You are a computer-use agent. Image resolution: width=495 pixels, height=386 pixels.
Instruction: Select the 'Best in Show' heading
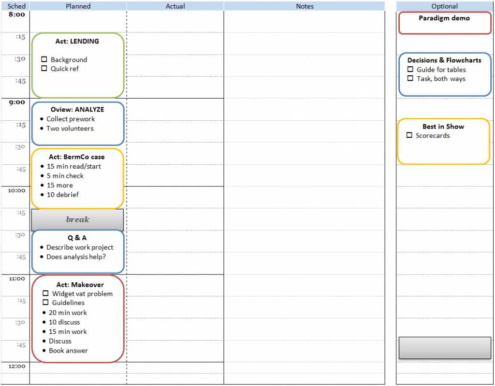[443, 127]
